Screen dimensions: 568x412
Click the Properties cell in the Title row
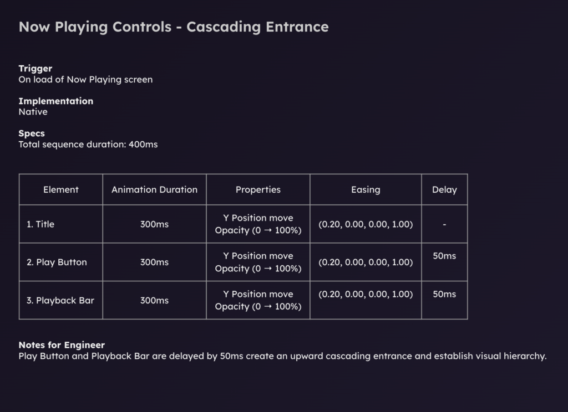tap(258, 224)
